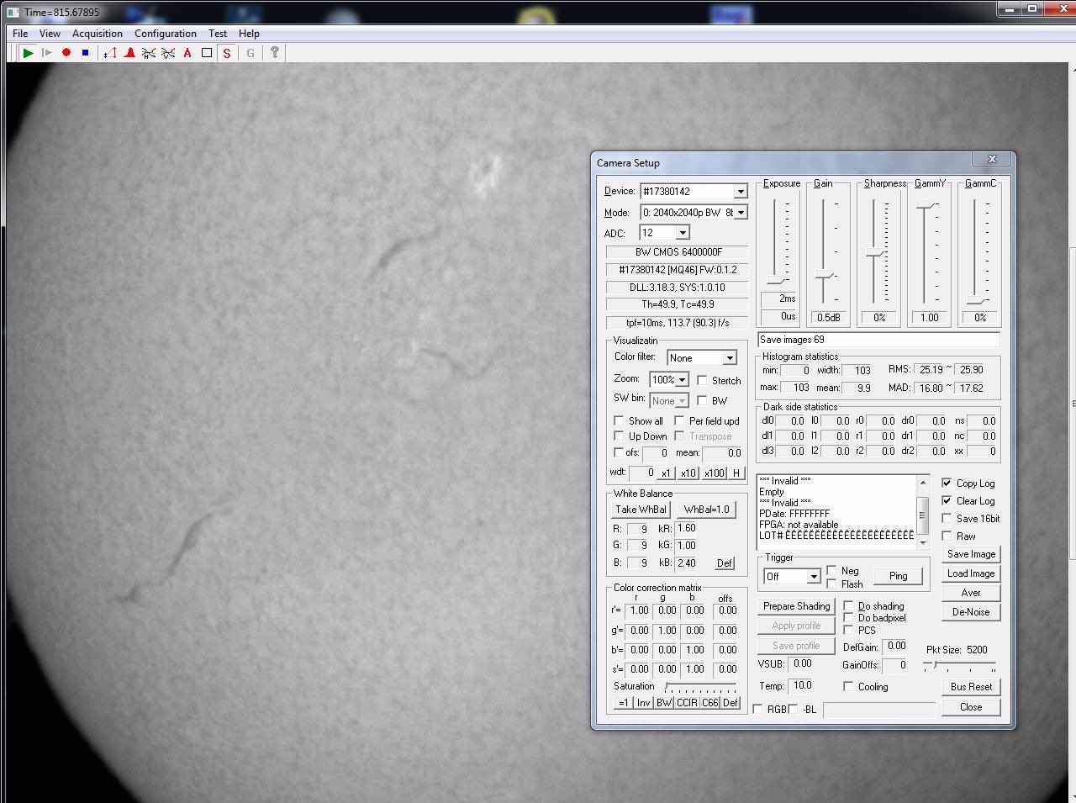Open the Device dropdown list
This screenshot has height=803, width=1076.
pos(740,192)
